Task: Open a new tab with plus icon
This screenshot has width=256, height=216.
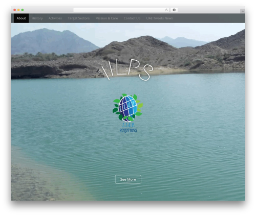Action: click(x=243, y=11)
